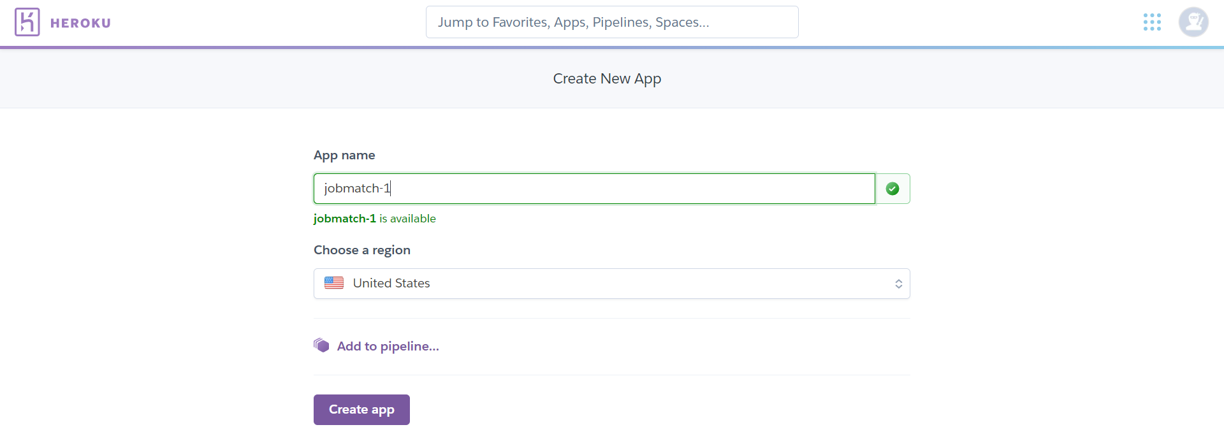Expand region selector using up-down arrows
This screenshot has width=1224, height=448.
pos(898,284)
